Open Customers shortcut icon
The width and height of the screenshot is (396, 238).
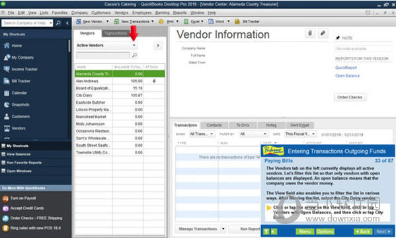(7, 116)
